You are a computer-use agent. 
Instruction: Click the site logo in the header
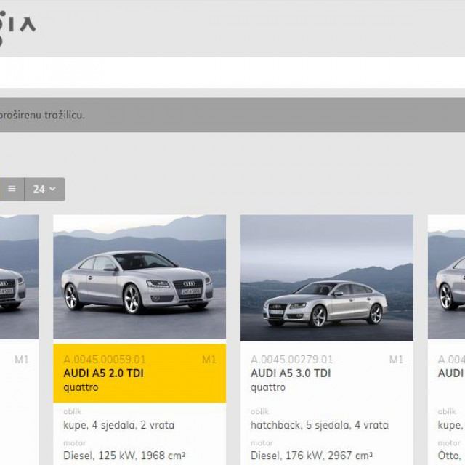point(17,28)
